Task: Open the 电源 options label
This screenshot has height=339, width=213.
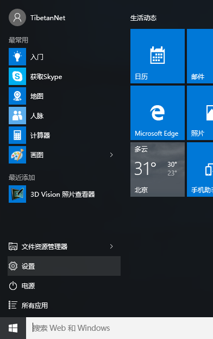Action: [28, 286]
